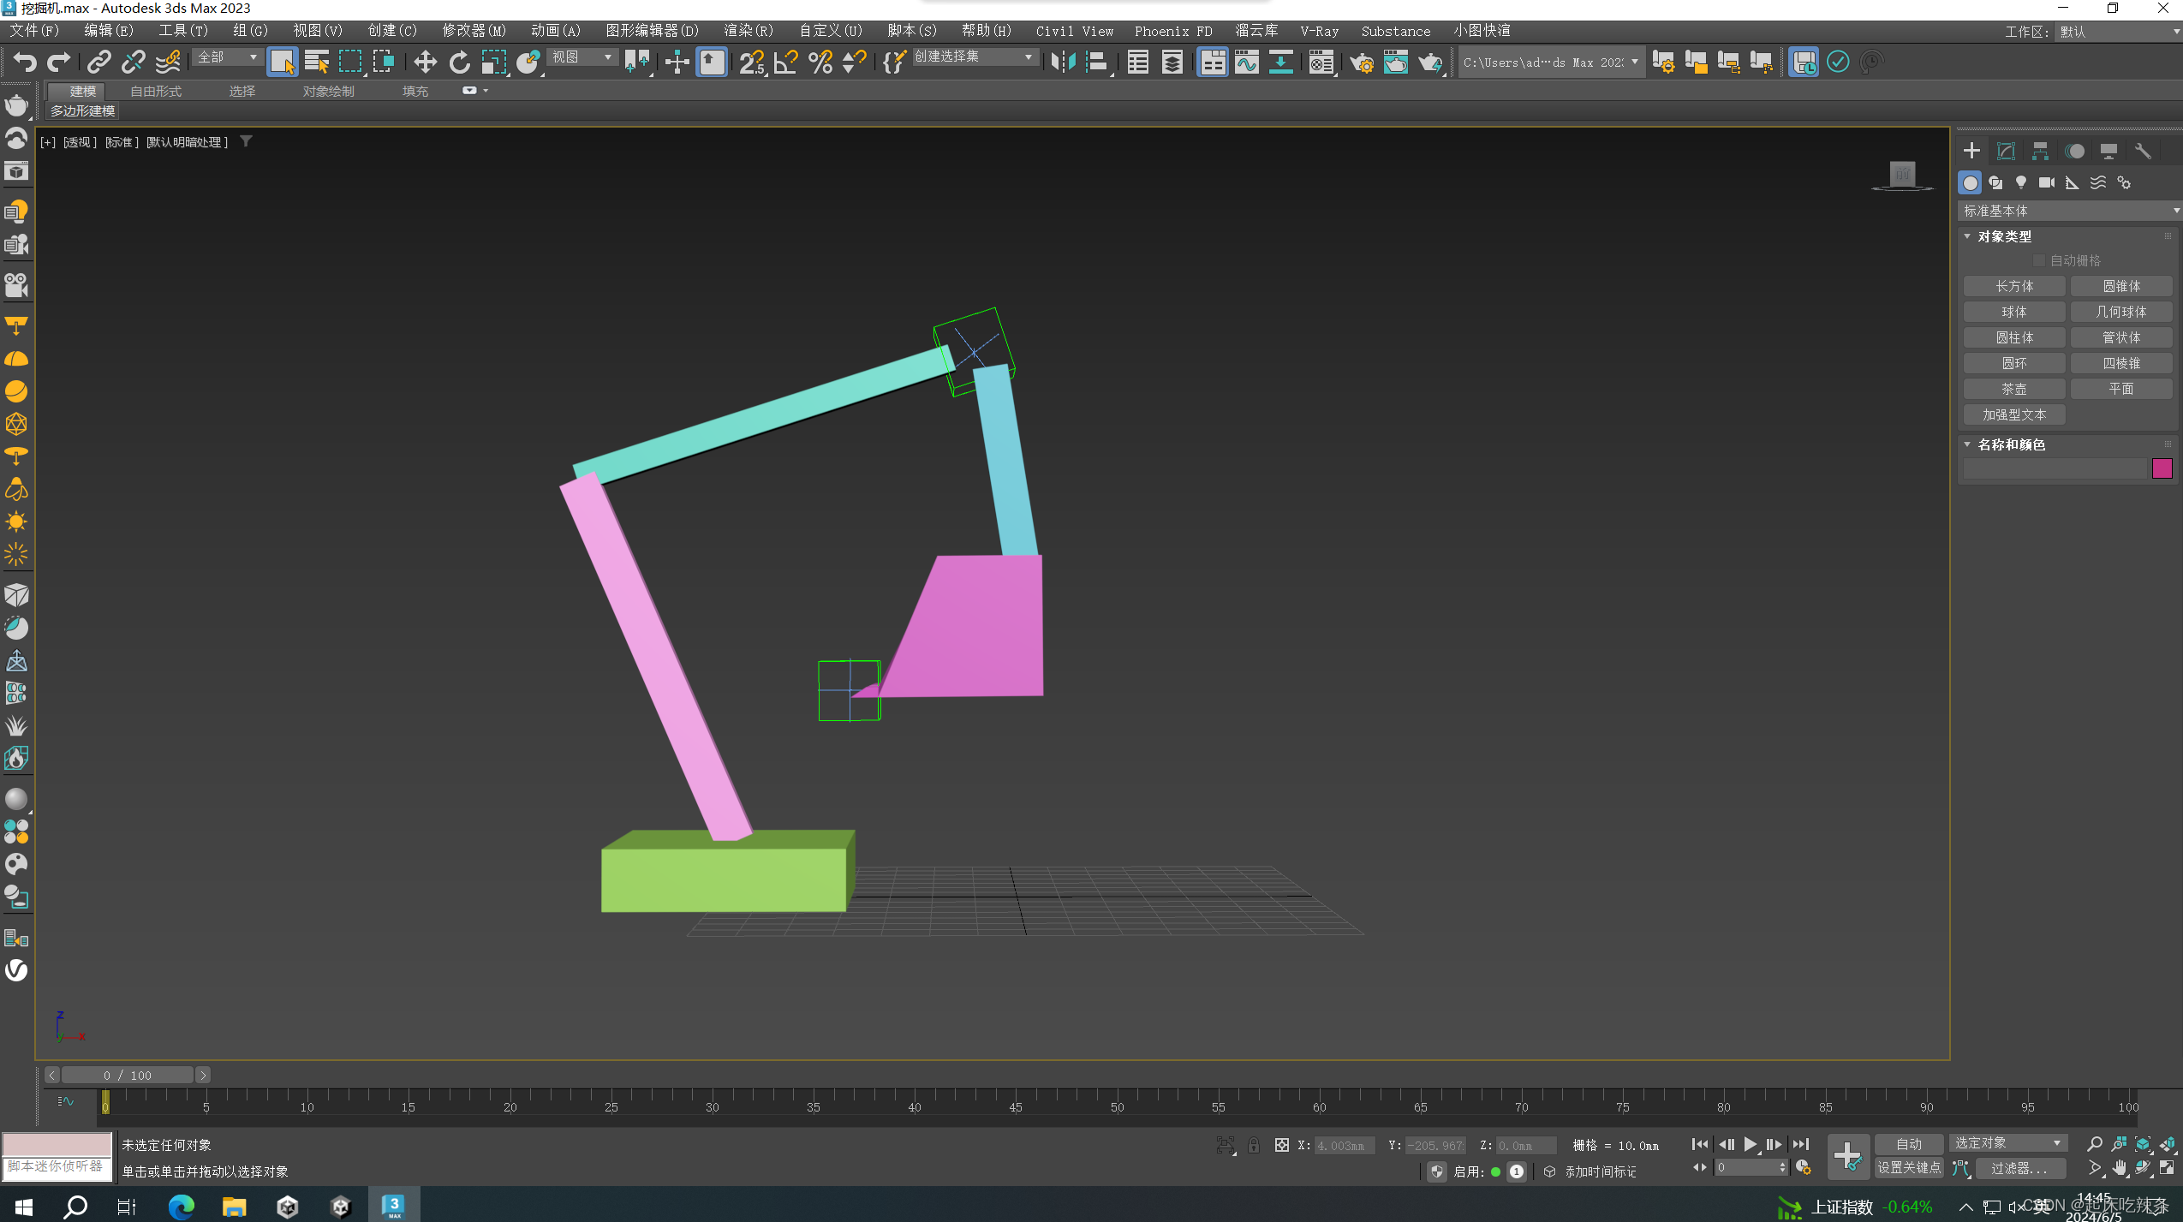Click the magenta object color swatch
The image size is (2183, 1222).
coord(2162,468)
